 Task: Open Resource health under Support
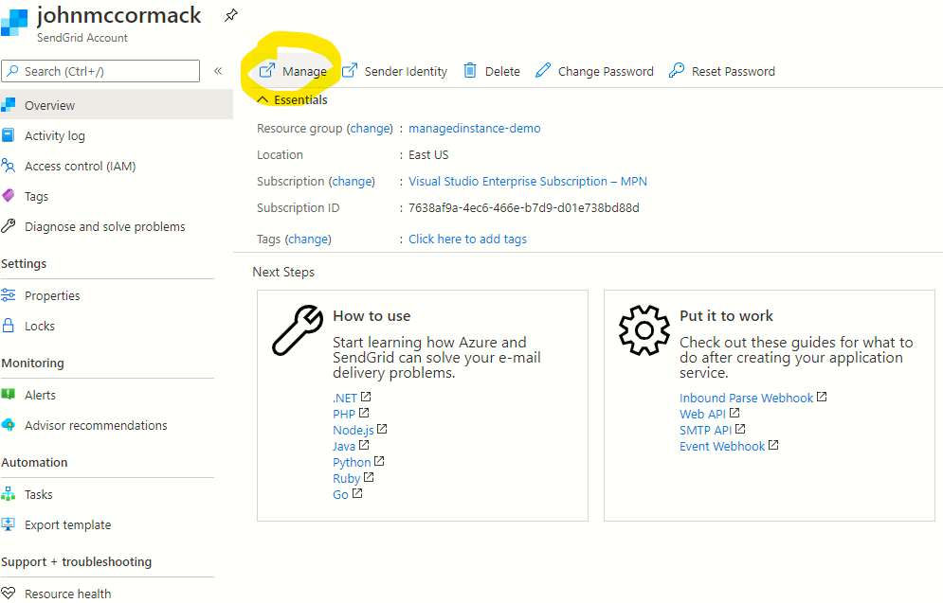pyautogui.click(x=66, y=593)
